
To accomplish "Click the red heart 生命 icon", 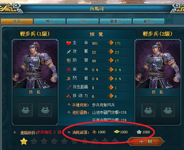I will 69,43.
